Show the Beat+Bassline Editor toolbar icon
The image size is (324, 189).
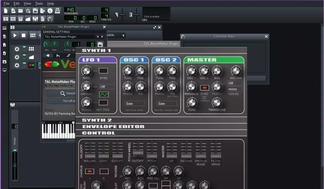coord(13,19)
